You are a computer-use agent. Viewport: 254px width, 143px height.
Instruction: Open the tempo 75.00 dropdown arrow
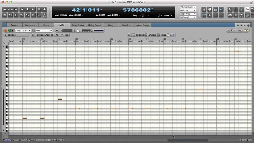point(171,15)
